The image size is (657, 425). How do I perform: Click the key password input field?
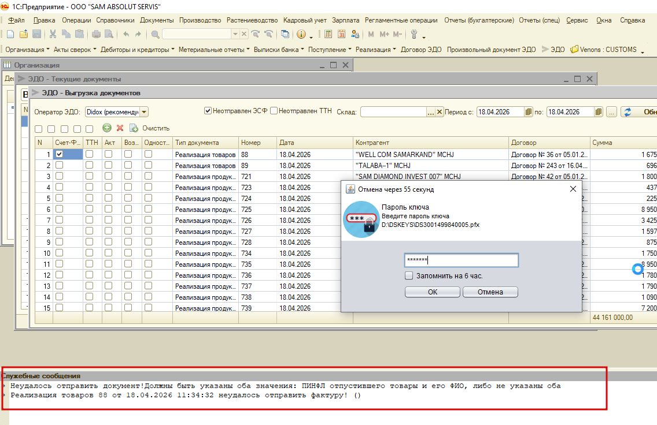click(x=461, y=260)
